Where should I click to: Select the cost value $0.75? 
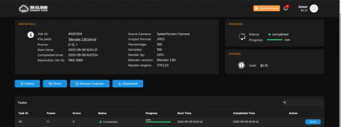264,65
